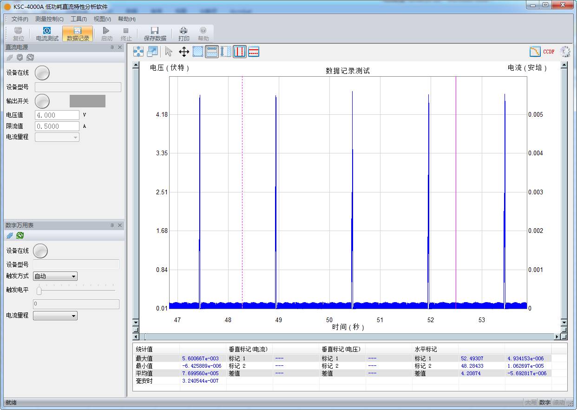Click the left vertical scrollbar up arrow
The image size is (577, 410).
tap(136, 65)
